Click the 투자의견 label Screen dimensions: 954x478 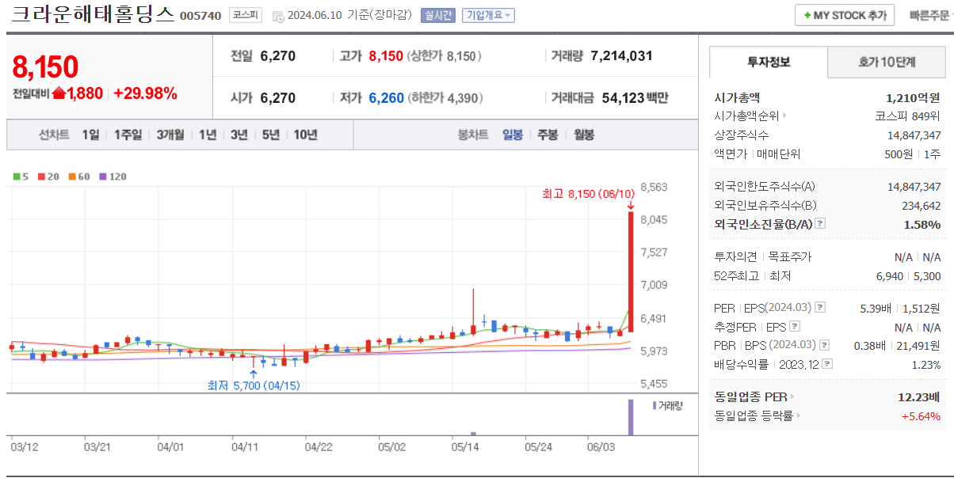(735, 257)
